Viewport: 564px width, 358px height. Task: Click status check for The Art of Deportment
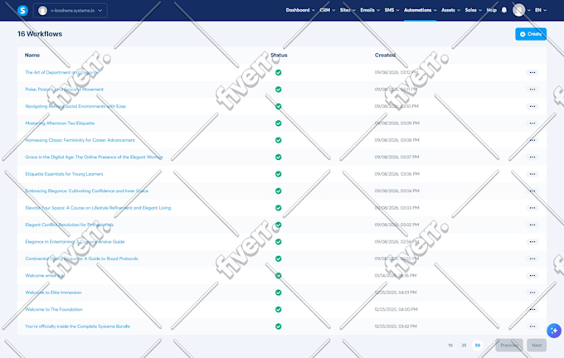279,73
